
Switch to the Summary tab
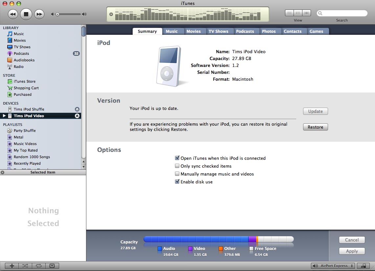pyautogui.click(x=147, y=31)
